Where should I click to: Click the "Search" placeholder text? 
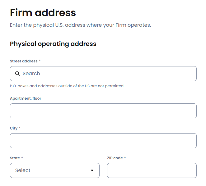tap(31, 74)
